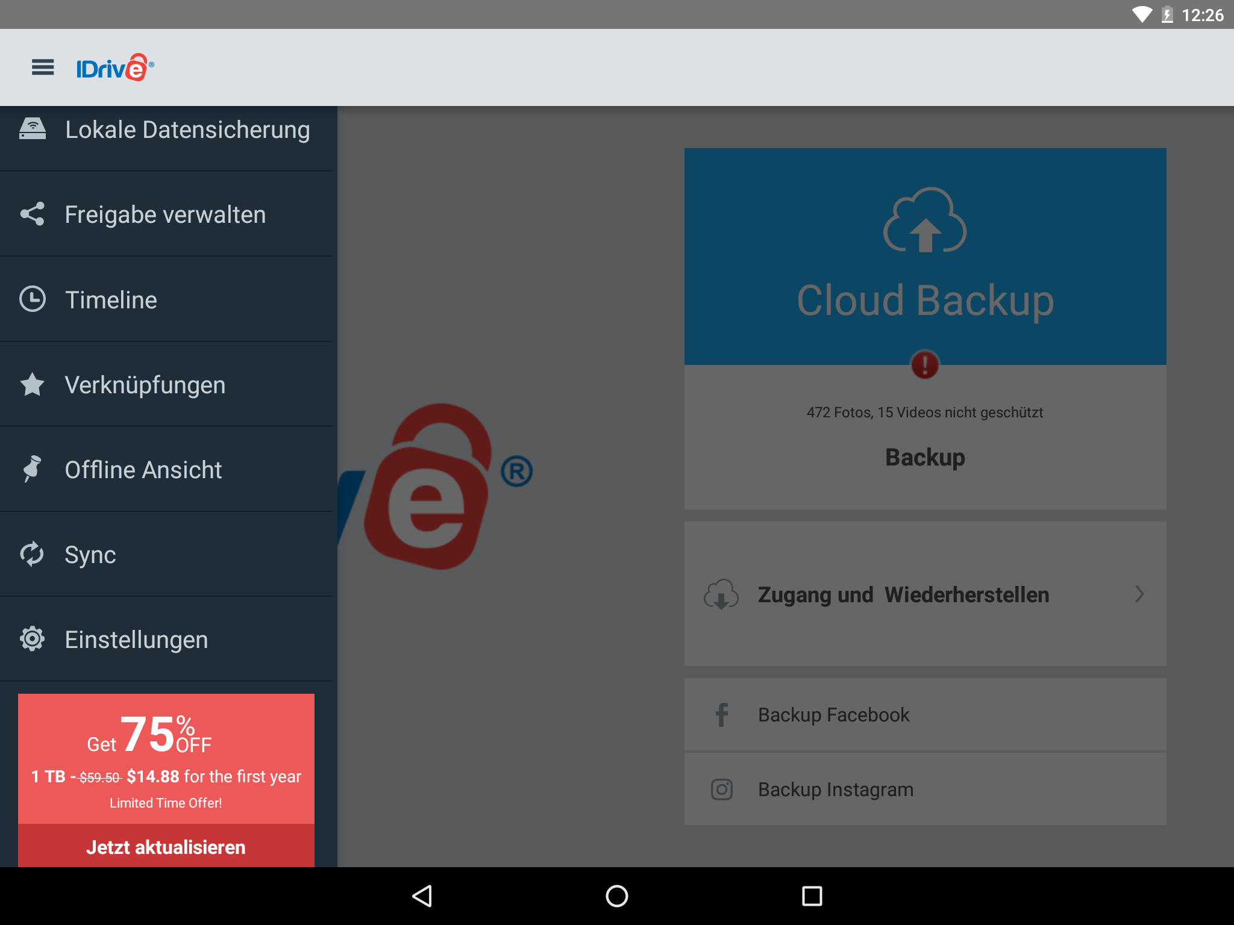
Task: Tap the IDrive logo in header
Action: (115, 67)
